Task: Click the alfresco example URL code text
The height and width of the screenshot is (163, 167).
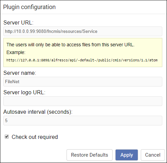Action: click(82, 60)
